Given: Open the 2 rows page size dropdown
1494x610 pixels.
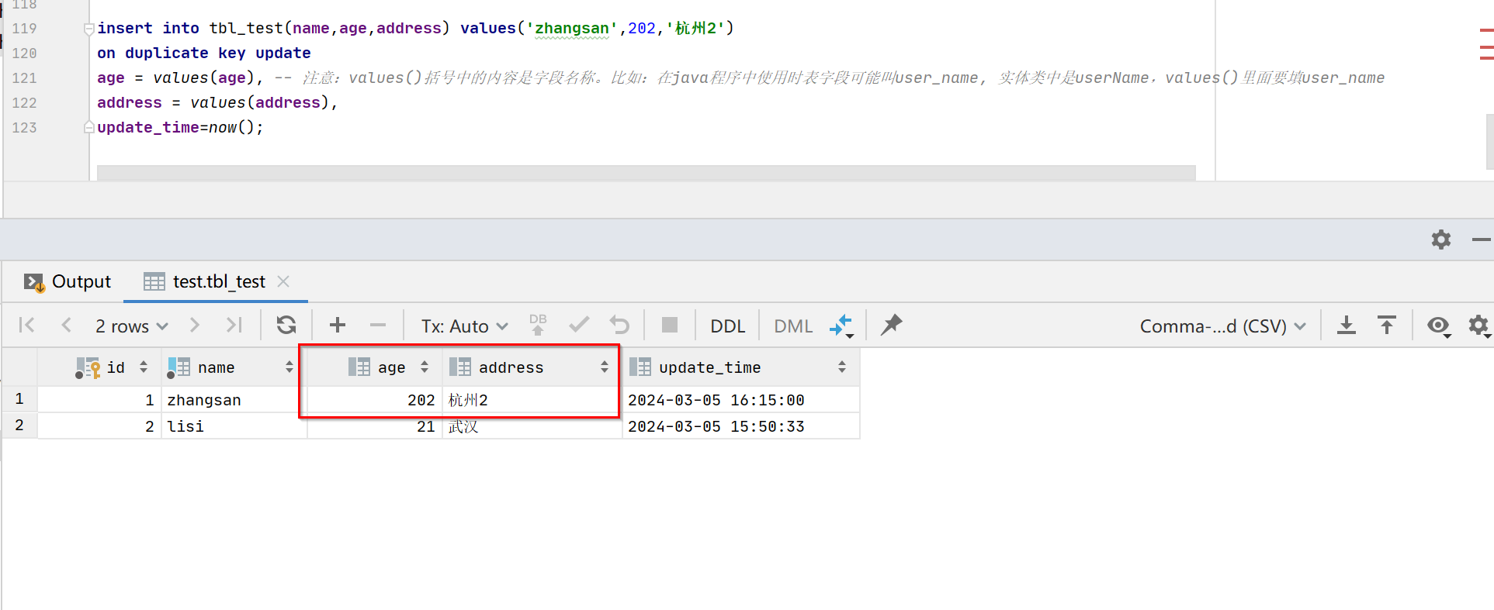Looking at the screenshot, I should coord(131,326).
